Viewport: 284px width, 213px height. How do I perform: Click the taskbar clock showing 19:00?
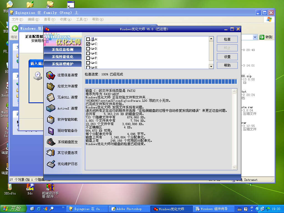(276, 209)
